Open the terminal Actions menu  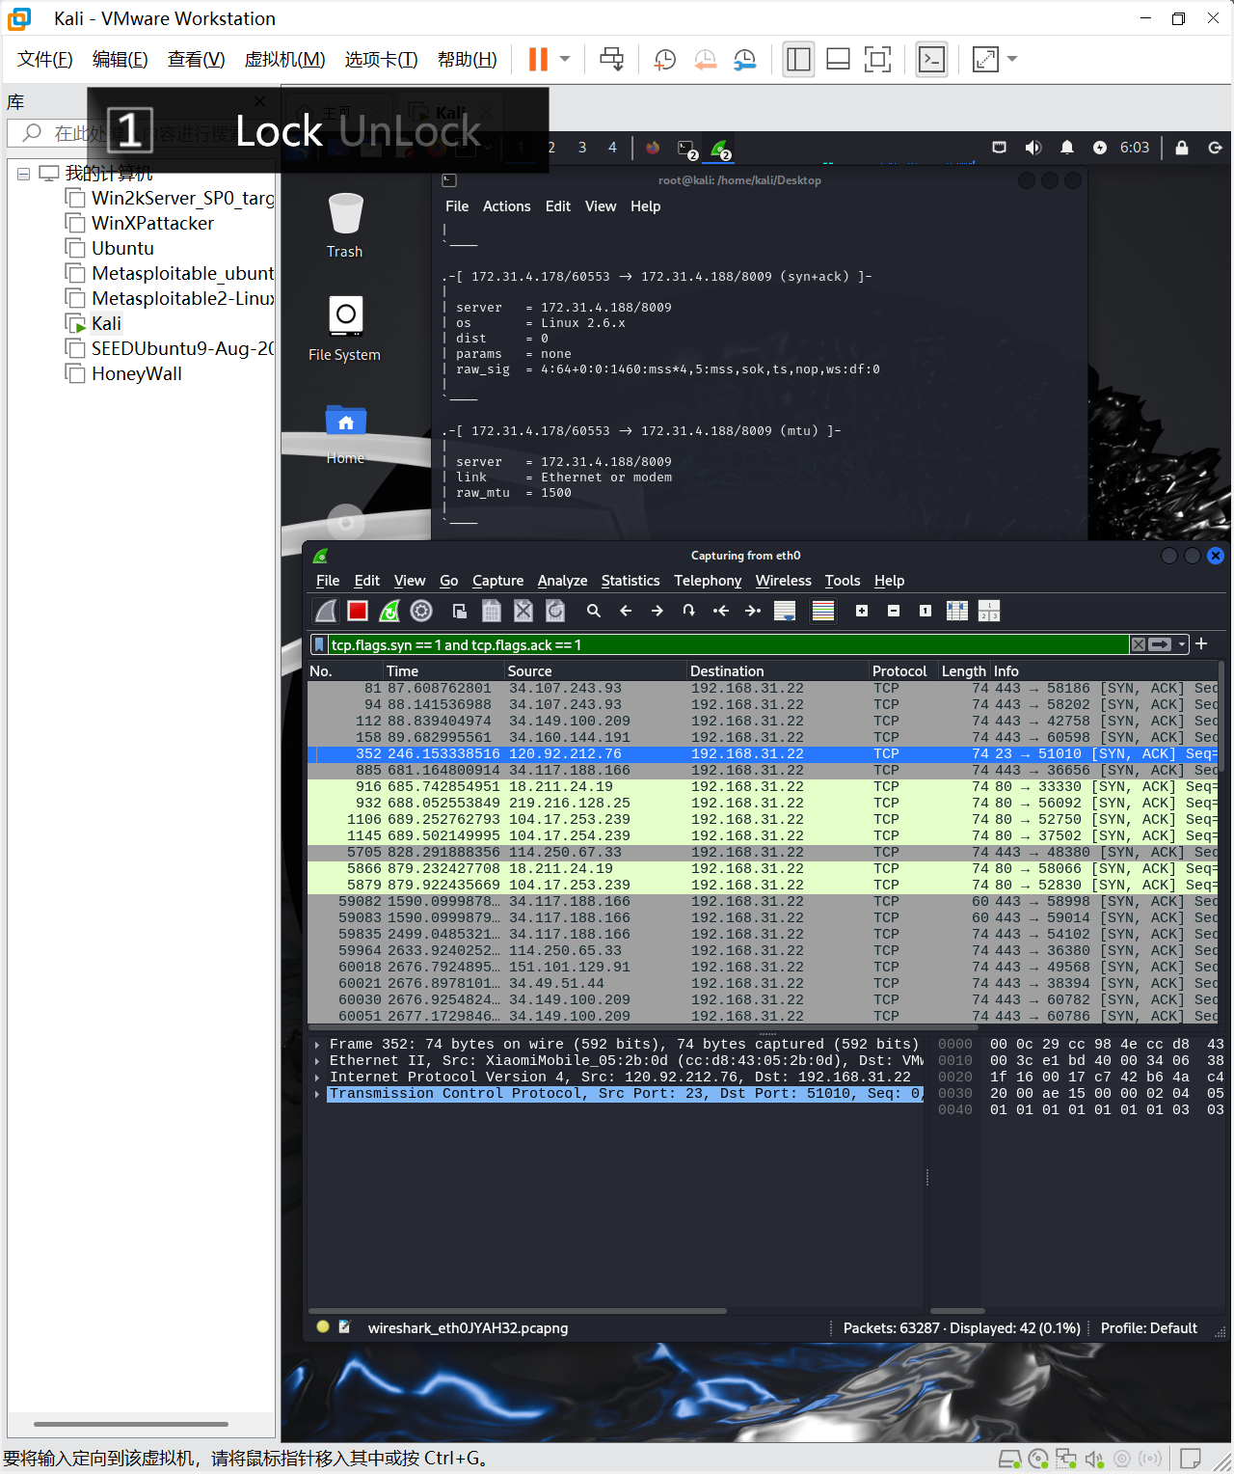click(x=506, y=206)
